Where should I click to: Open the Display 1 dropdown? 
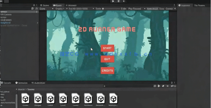pos(61,9)
